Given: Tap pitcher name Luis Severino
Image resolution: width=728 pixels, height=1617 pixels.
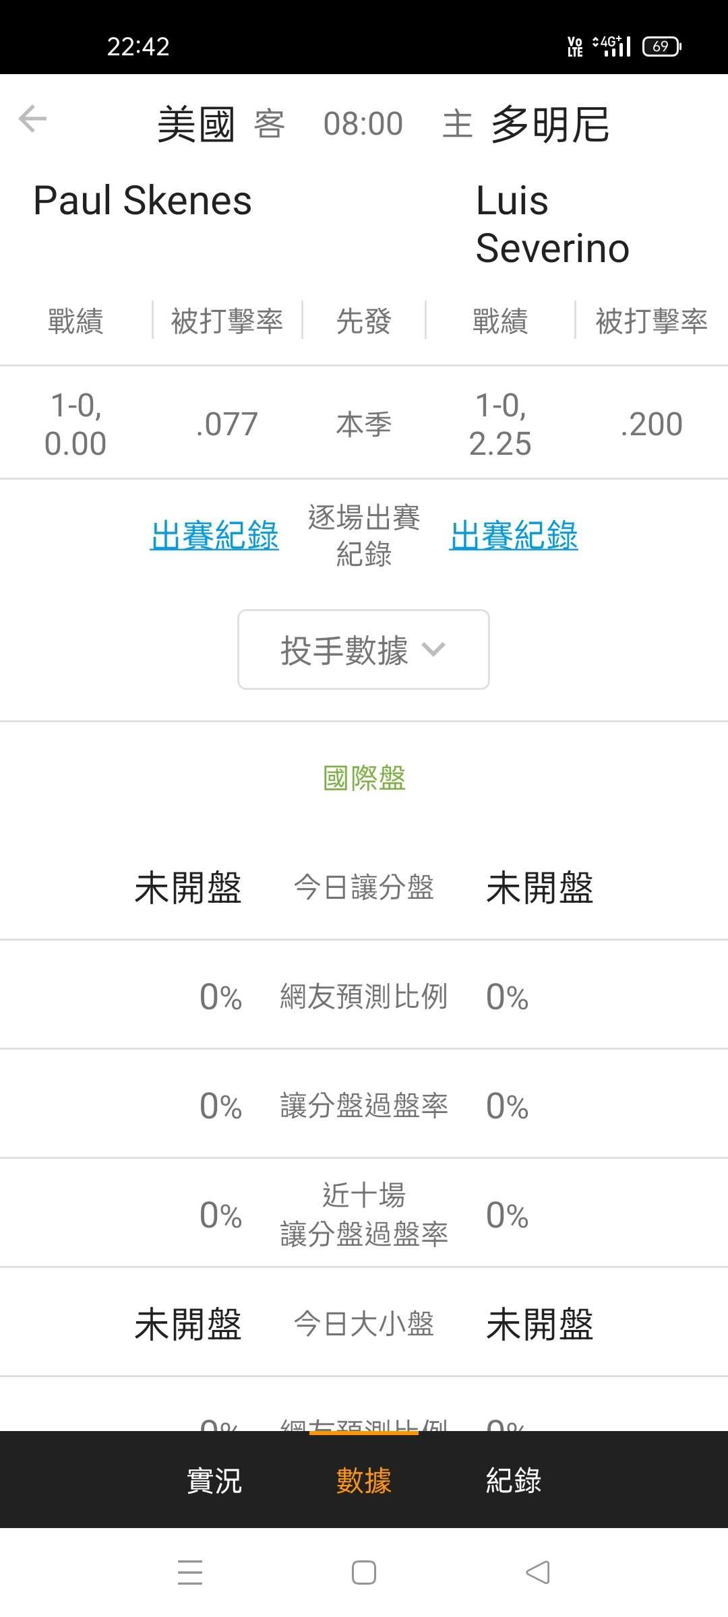Looking at the screenshot, I should (x=552, y=224).
